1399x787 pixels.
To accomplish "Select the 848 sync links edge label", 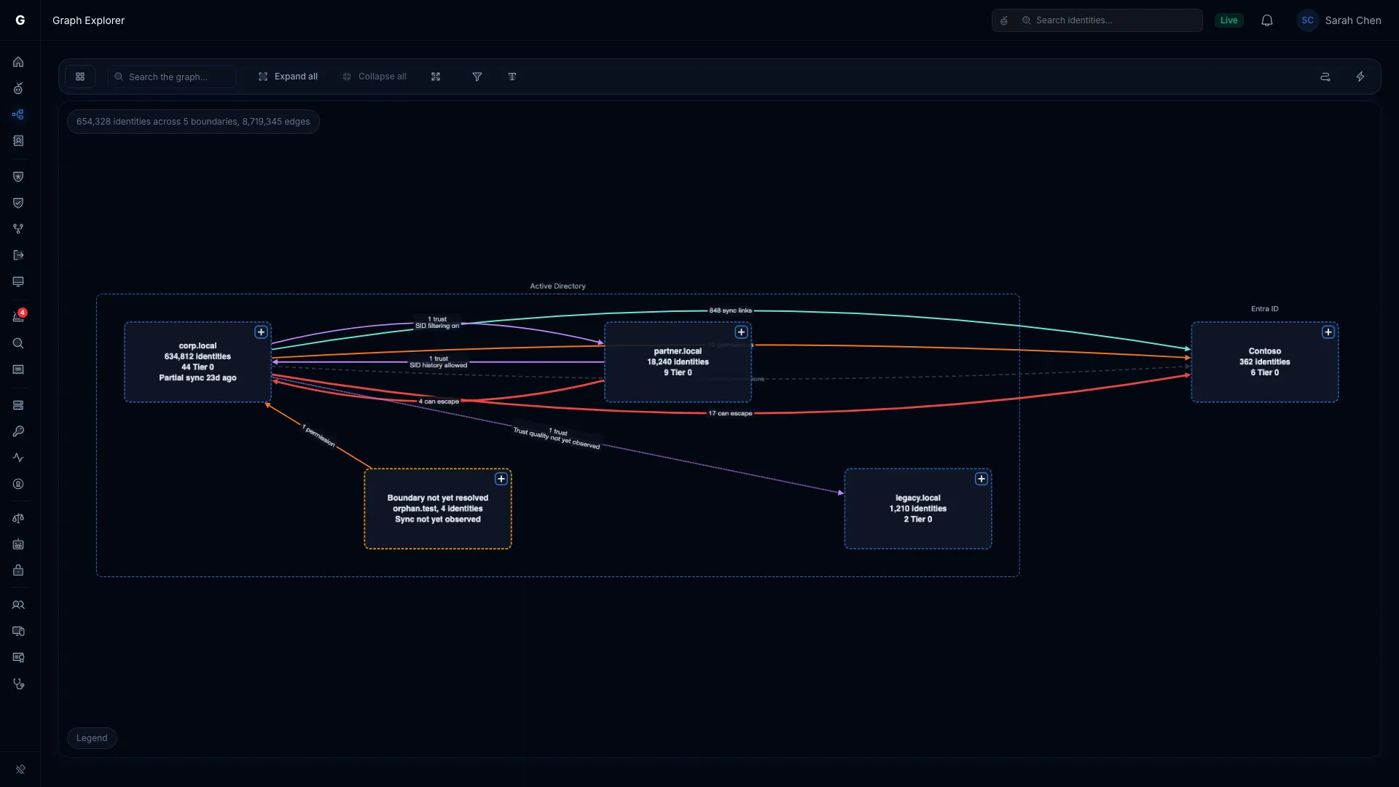I will [x=730, y=310].
